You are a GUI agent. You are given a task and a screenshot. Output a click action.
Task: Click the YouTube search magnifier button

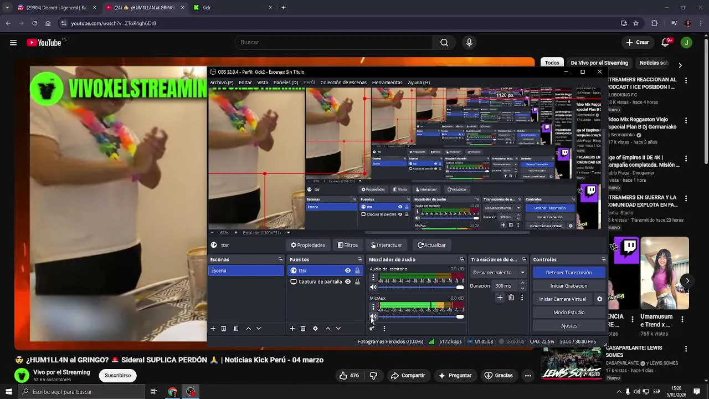[x=444, y=42]
